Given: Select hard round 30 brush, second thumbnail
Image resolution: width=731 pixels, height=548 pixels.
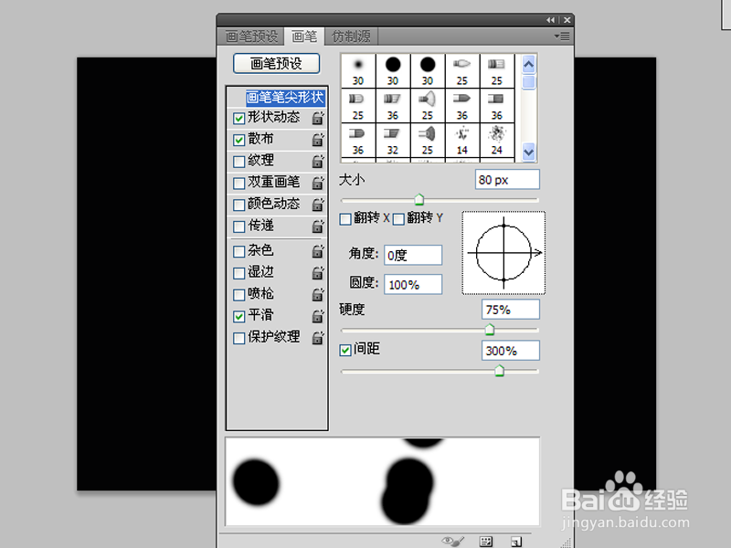Looking at the screenshot, I should pyautogui.click(x=393, y=70).
